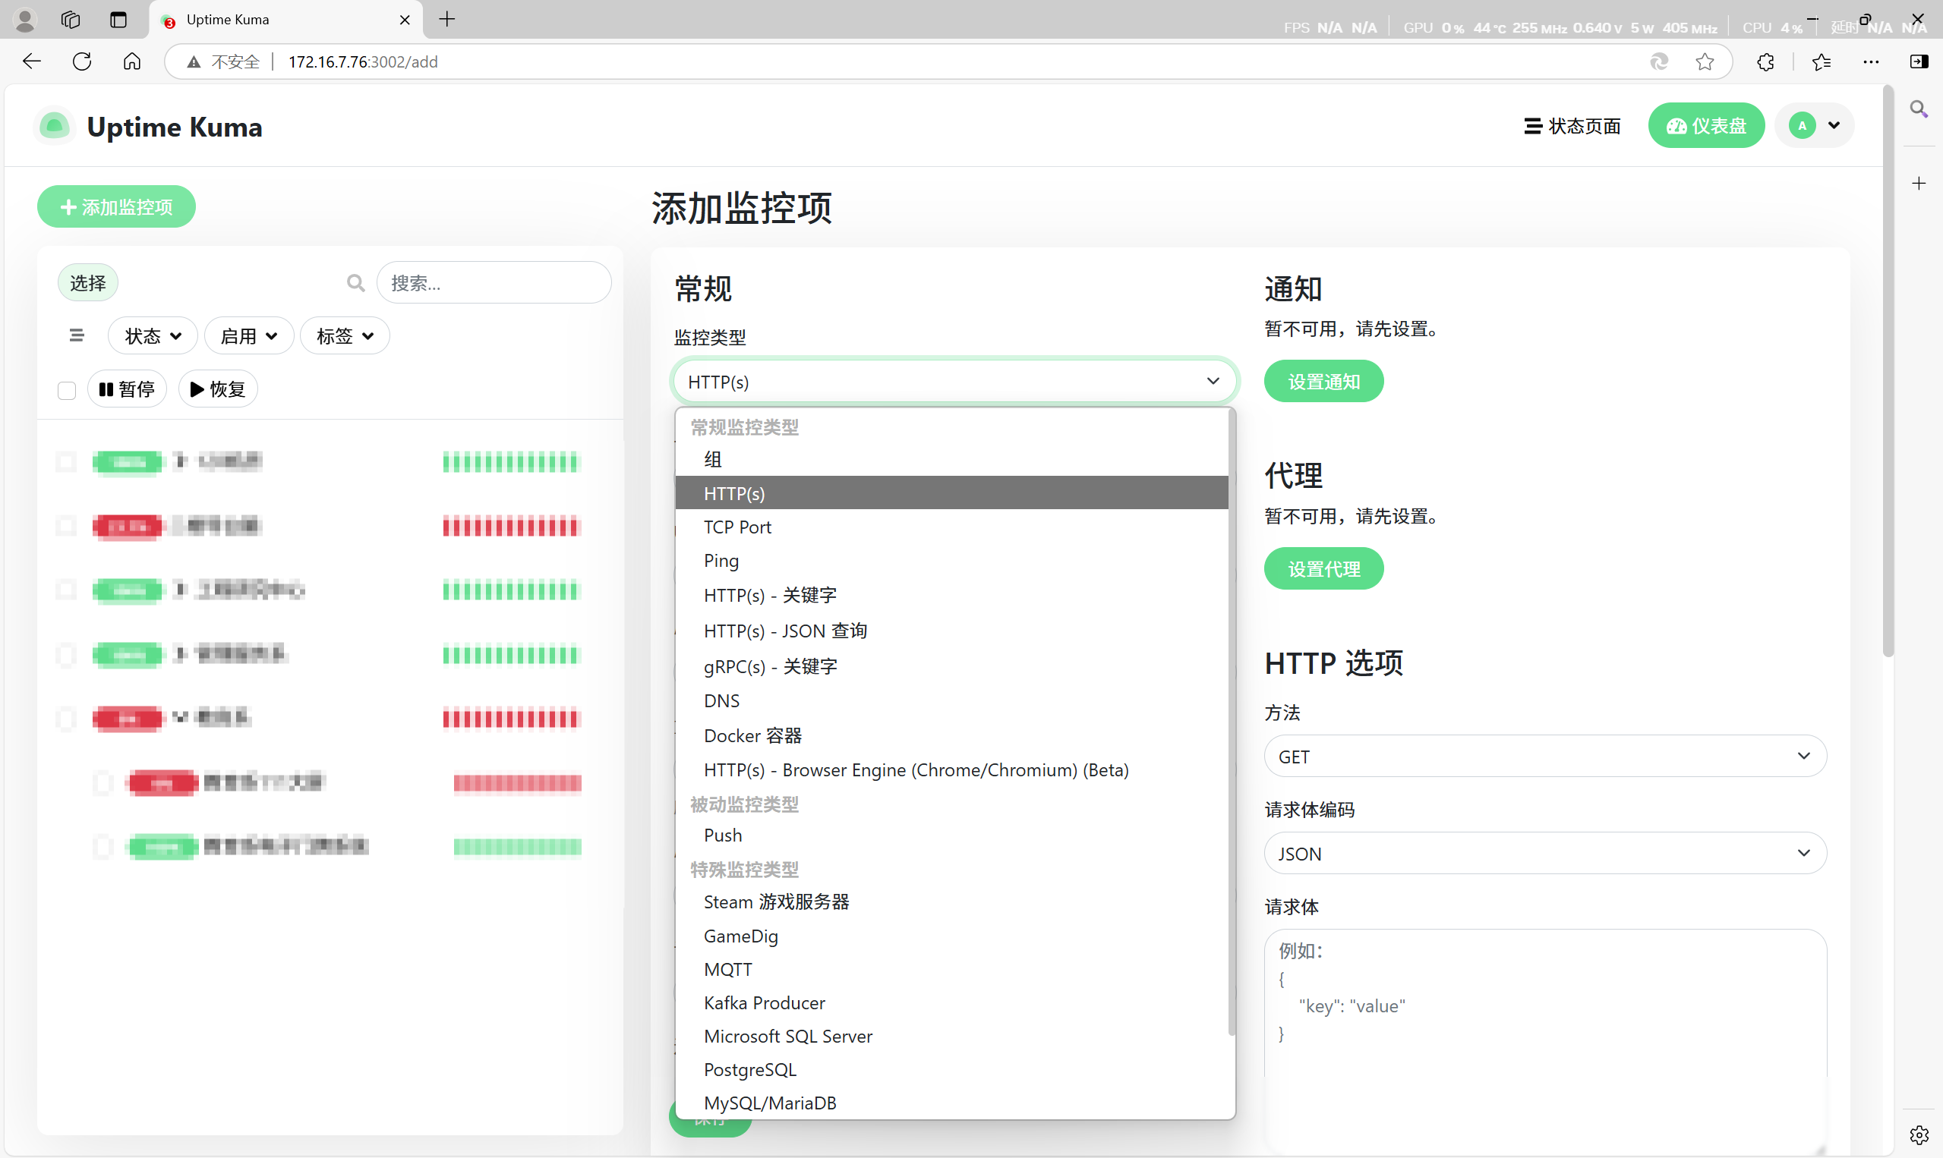This screenshot has width=1943, height=1158.
Task: Click the monitor list search magnifier icon
Action: coord(356,283)
